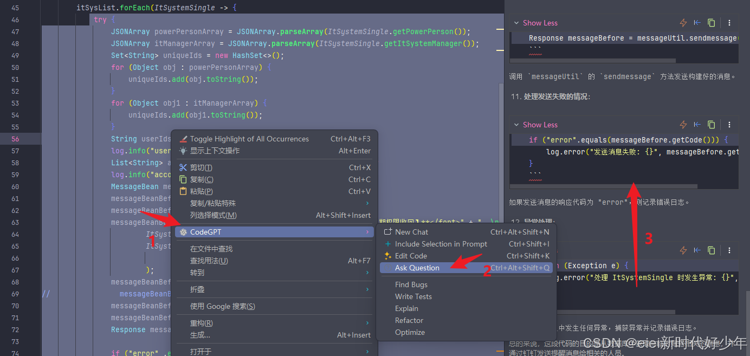Choose Toggle Highlight of All Occurrences
This screenshot has width=750, height=356.
click(x=274, y=139)
